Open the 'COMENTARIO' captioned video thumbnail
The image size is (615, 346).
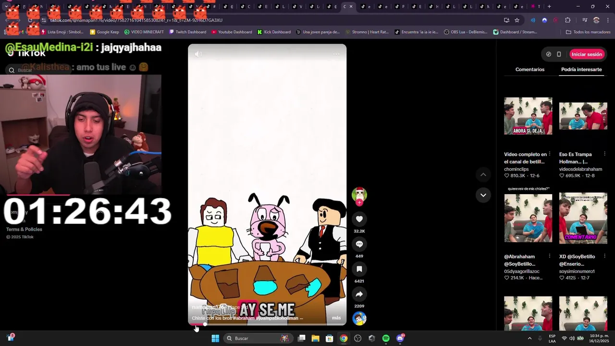coord(583,217)
